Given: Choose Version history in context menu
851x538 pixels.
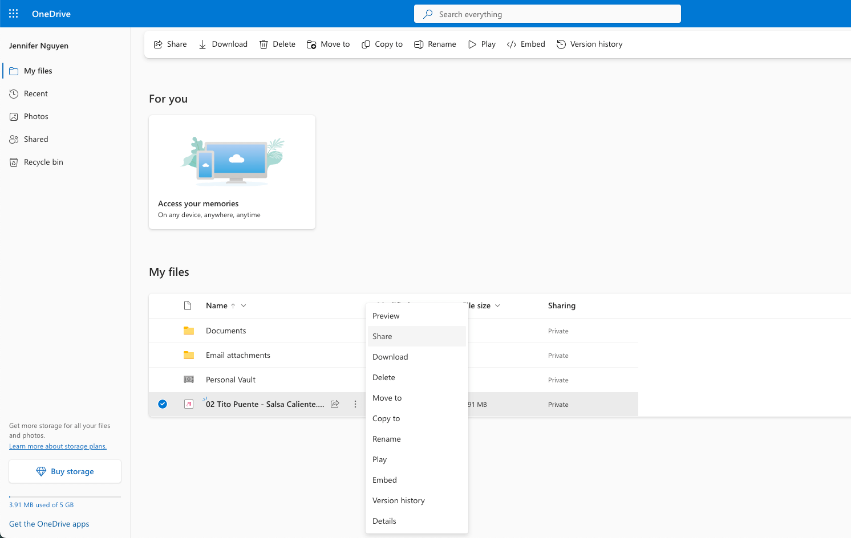Looking at the screenshot, I should (417, 500).
